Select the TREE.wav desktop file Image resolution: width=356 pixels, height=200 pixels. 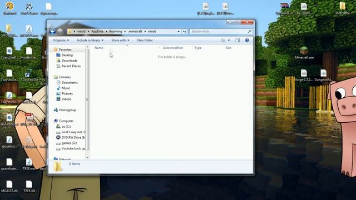point(29,164)
